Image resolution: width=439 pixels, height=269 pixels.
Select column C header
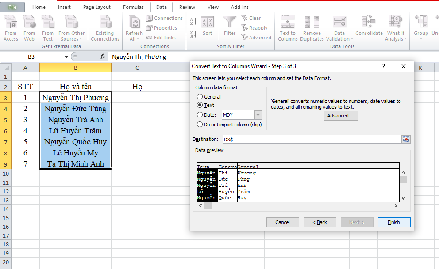137,68
